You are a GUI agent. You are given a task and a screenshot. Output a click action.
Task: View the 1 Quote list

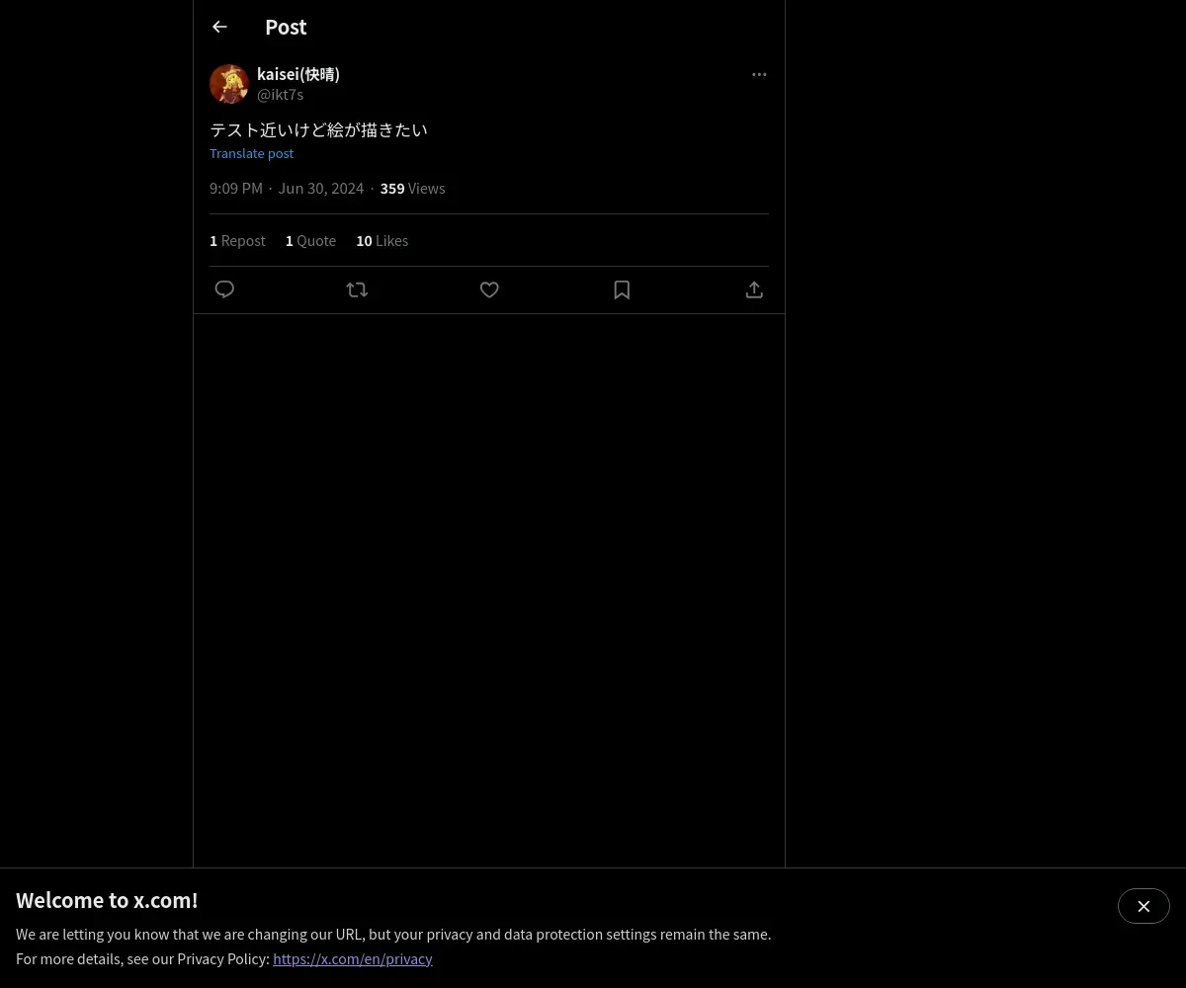pyautogui.click(x=310, y=240)
